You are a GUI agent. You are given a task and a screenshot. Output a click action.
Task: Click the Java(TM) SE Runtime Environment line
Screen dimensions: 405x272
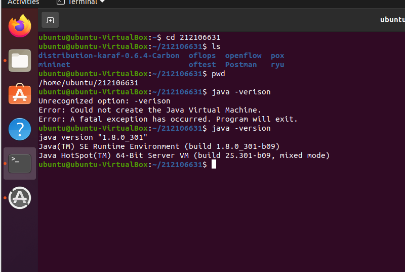pos(159,146)
